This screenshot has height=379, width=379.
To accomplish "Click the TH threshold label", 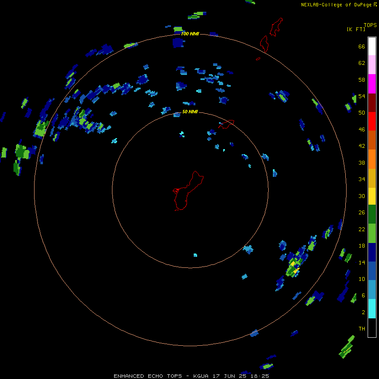I will pyautogui.click(x=362, y=329).
